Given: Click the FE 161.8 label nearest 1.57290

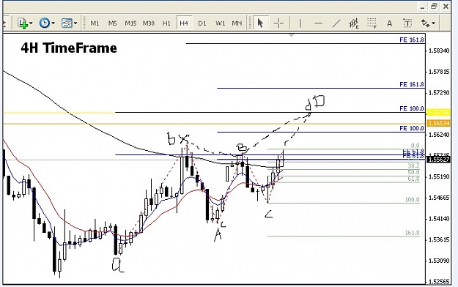Looking at the screenshot, I should point(412,84).
